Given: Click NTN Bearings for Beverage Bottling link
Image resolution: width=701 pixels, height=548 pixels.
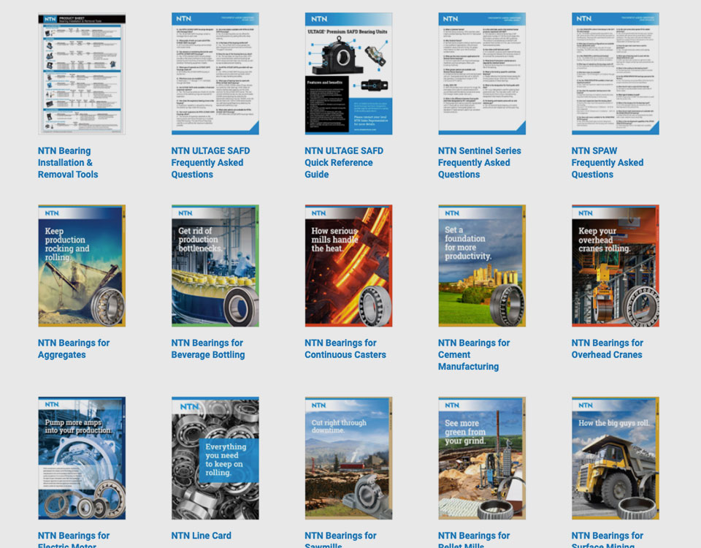Looking at the screenshot, I should [208, 349].
